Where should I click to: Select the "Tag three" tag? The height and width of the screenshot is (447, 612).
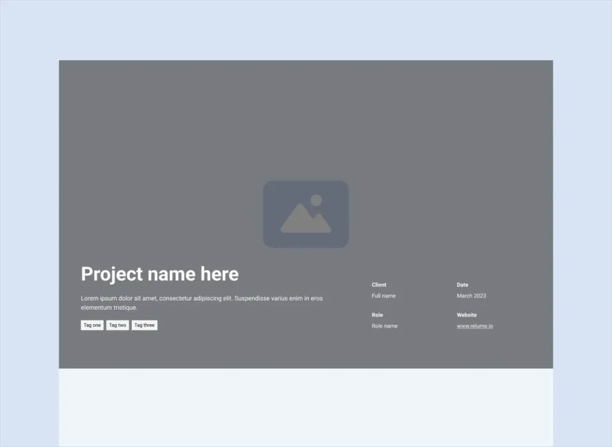145,325
